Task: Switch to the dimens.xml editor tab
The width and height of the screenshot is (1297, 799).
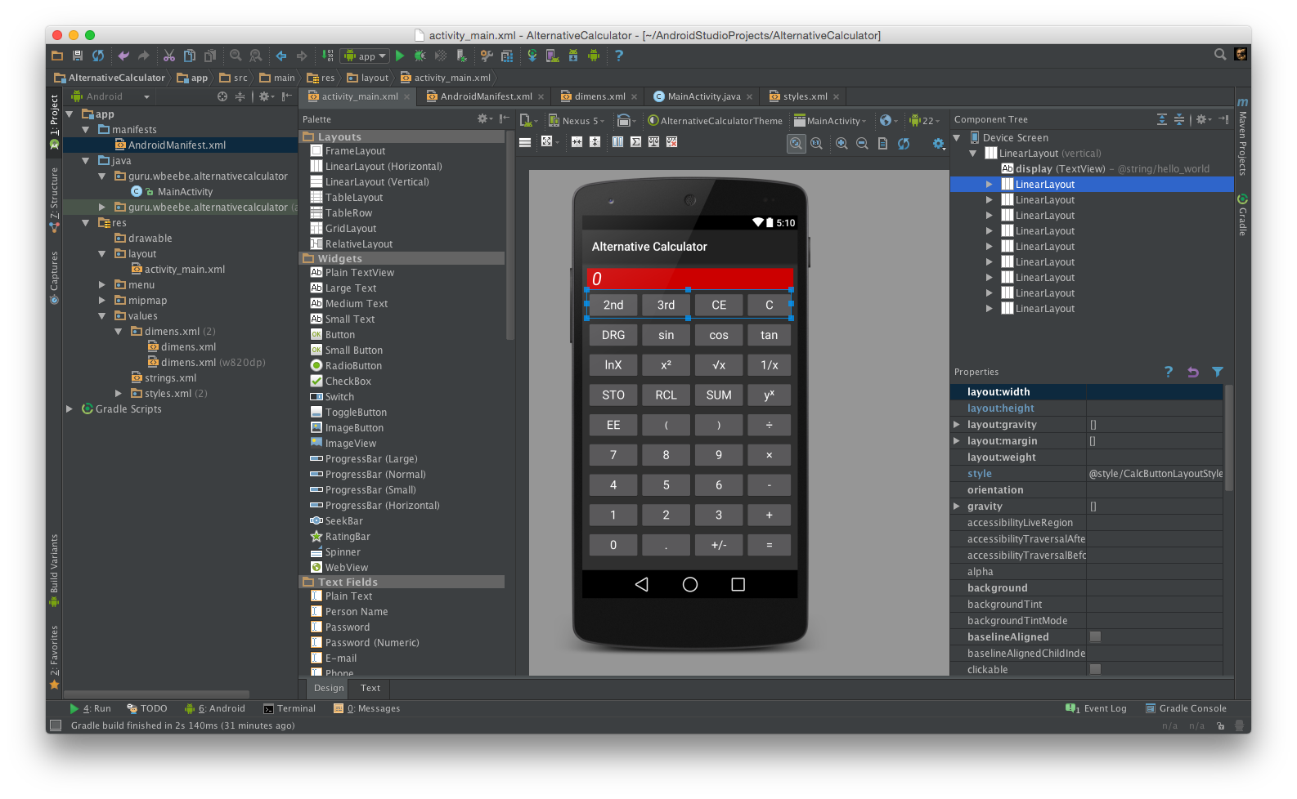Action: (599, 96)
